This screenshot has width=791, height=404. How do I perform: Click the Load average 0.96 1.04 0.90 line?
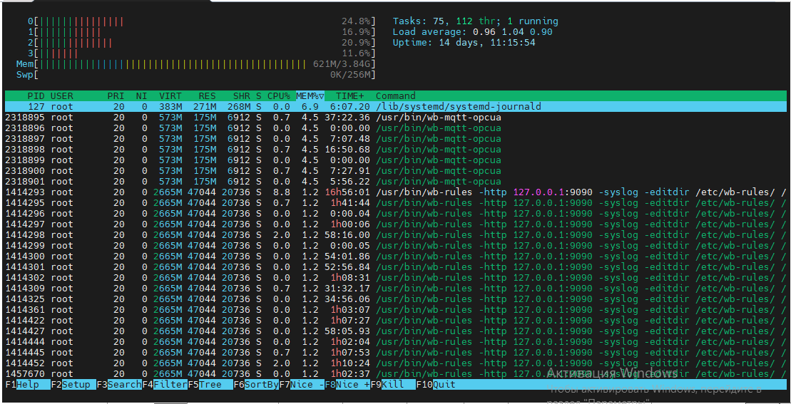(x=472, y=32)
